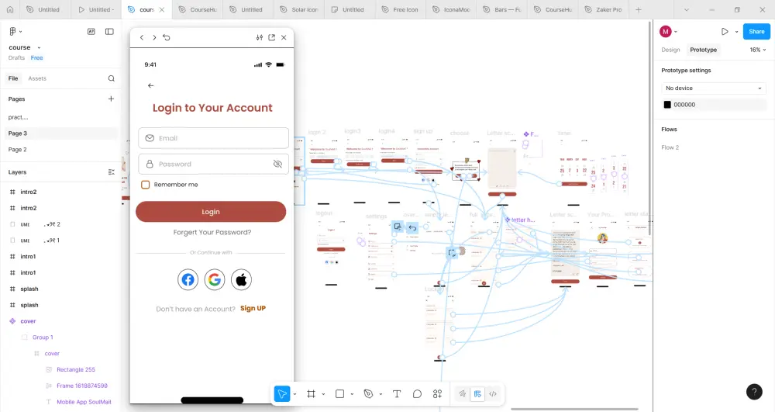Select the Comment tool
Viewport: 775px width, 412px height.
(417, 394)
